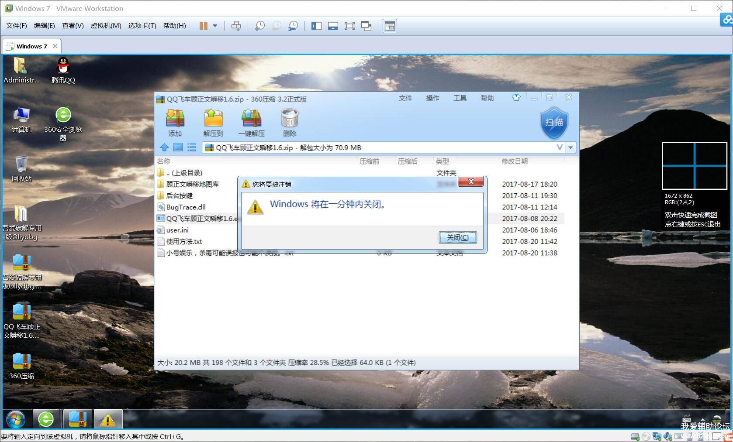Open the 回收站 recycle bin icon

tap(21, 169)
